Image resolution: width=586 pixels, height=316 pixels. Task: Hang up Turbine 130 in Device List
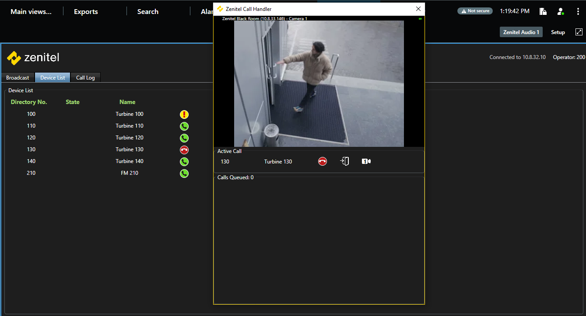184,150
